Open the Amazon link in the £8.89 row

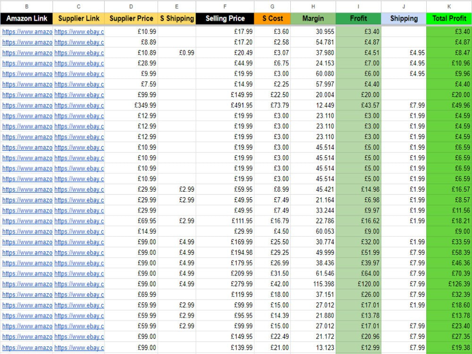pyautogui.click(x=27, y=42)
